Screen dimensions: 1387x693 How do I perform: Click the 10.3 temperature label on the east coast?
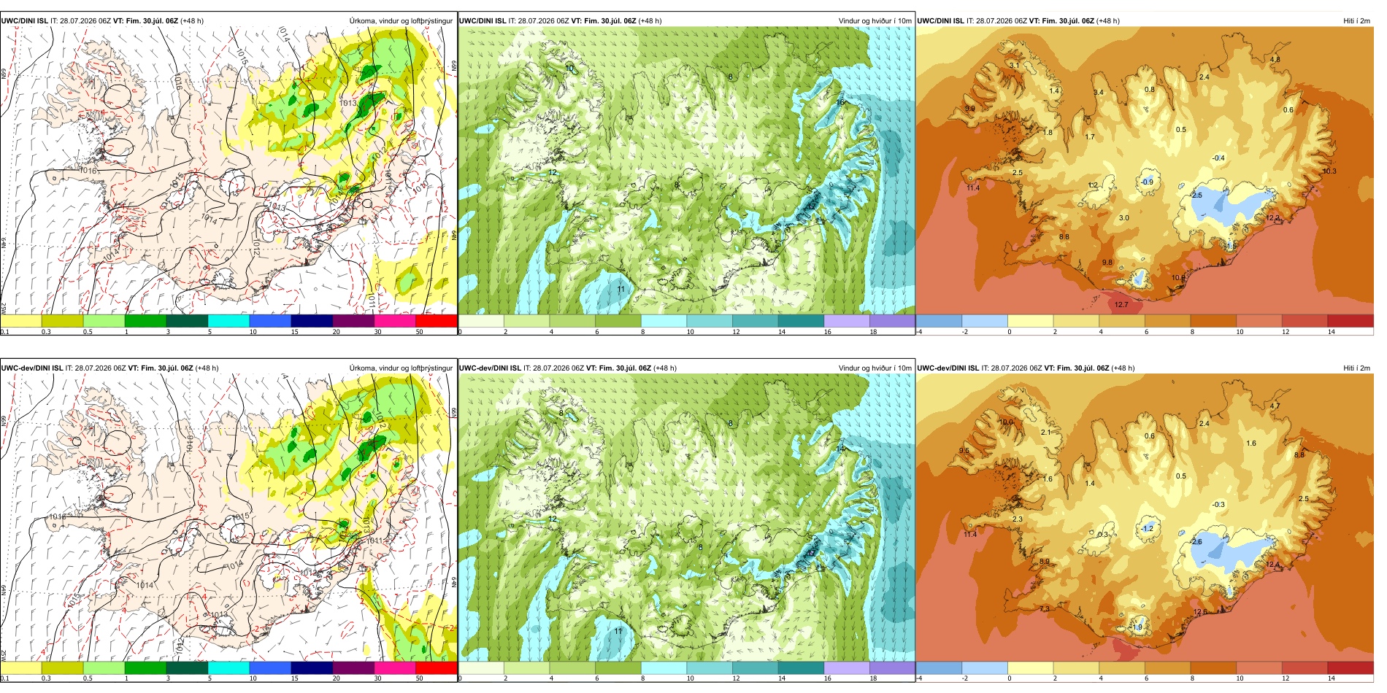tap(1329, 171)
